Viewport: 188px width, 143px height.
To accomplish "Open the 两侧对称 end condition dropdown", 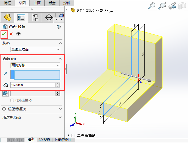I will tap(35, 65).
